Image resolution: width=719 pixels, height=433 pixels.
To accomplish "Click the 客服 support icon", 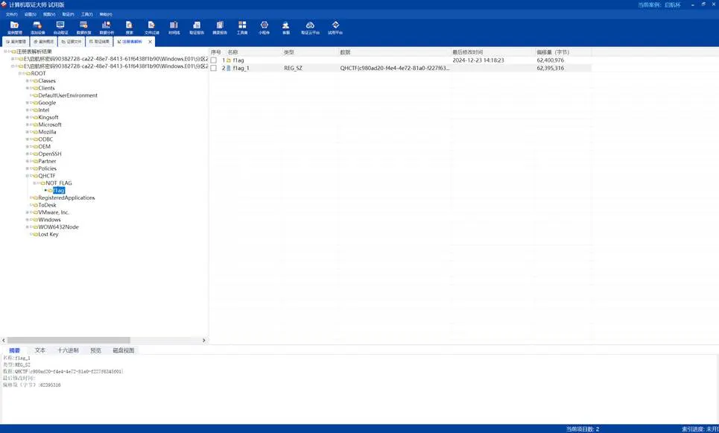I will point(285,28).
